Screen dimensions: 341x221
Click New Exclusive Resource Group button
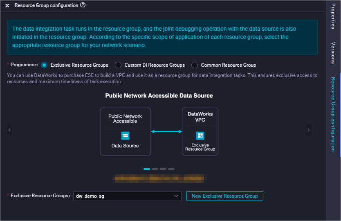tap(224, 196)
